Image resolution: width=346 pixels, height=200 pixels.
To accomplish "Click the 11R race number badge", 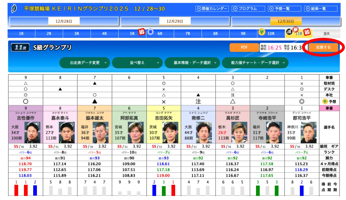I will pyautogui.click(x=20, y=48).
